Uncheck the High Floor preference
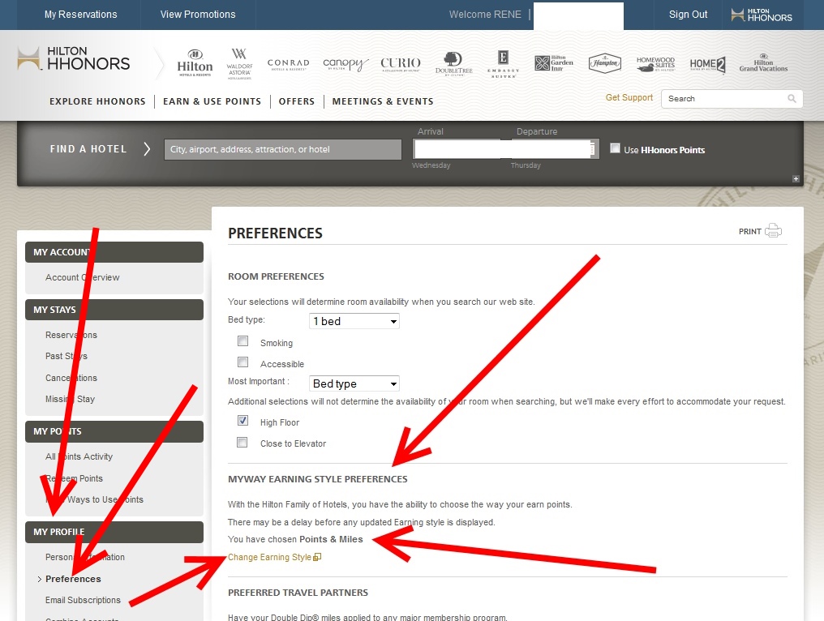 242,421
